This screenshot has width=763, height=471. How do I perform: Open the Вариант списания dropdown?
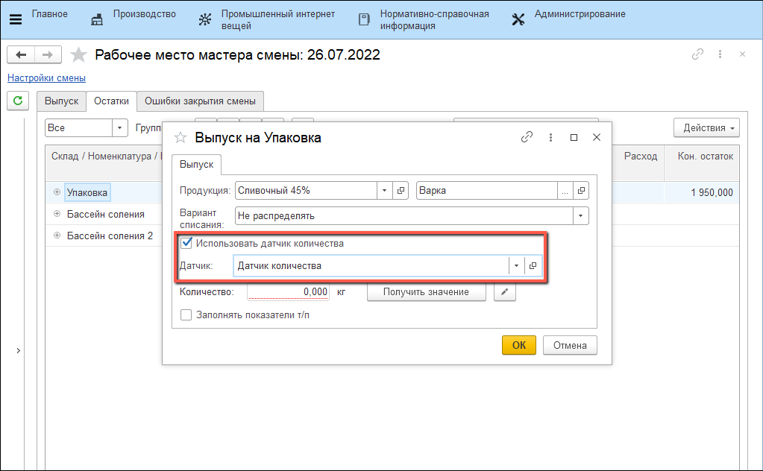tap(580, 216)
